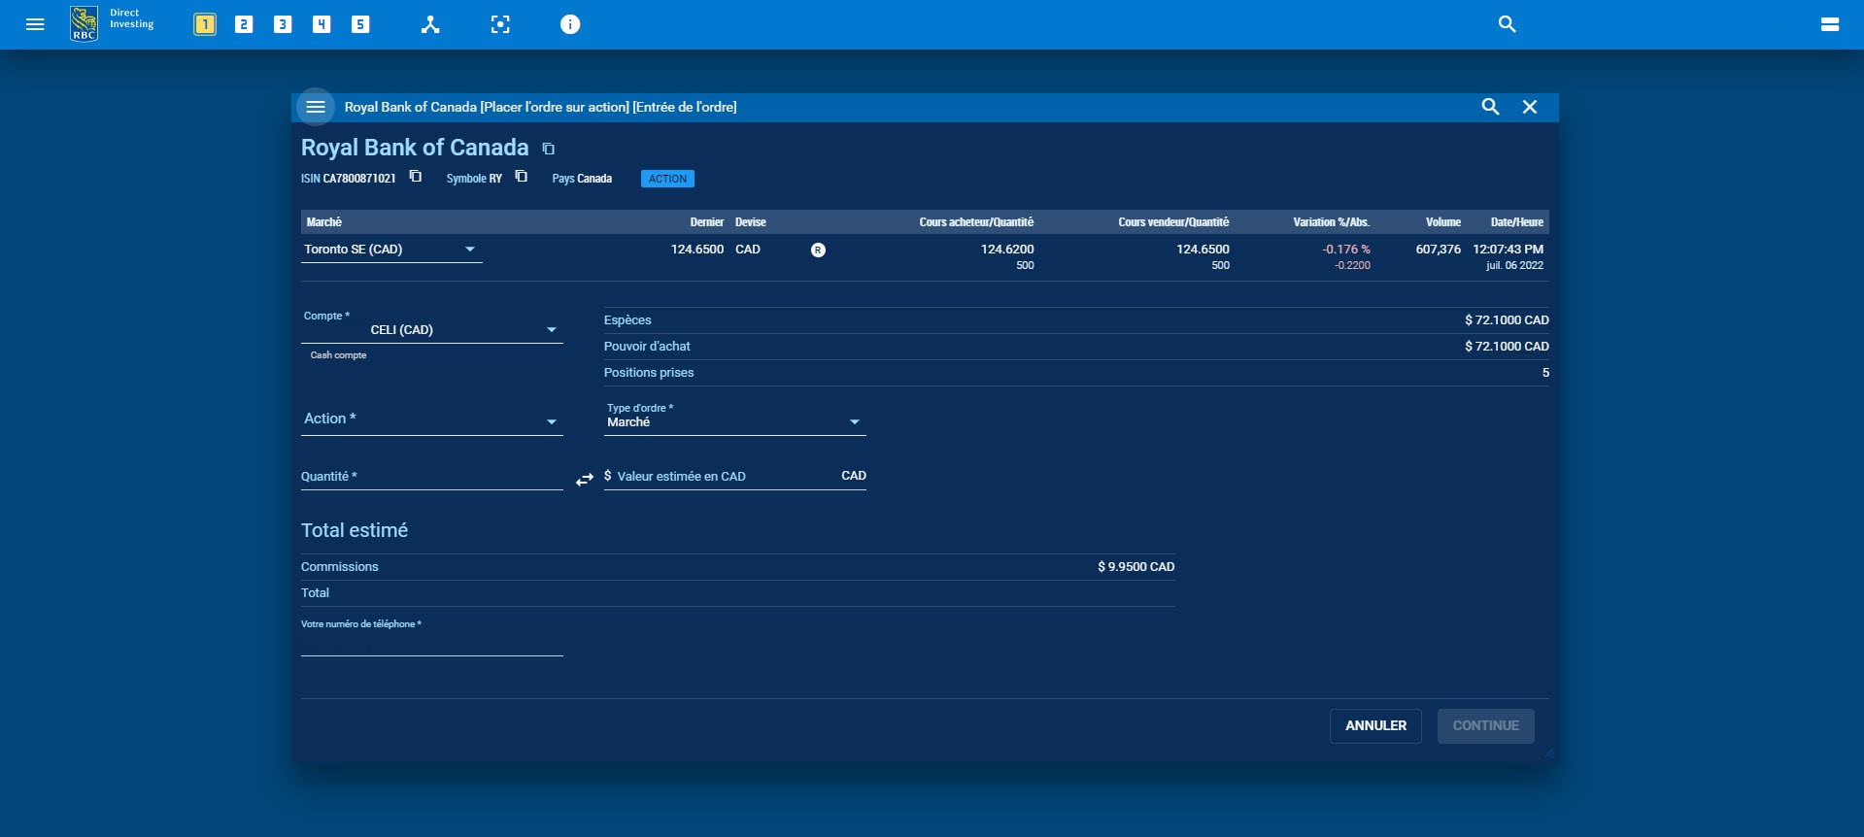
Task: Copy the symbol RY to clipboard
Action: [x=522, y=177]
